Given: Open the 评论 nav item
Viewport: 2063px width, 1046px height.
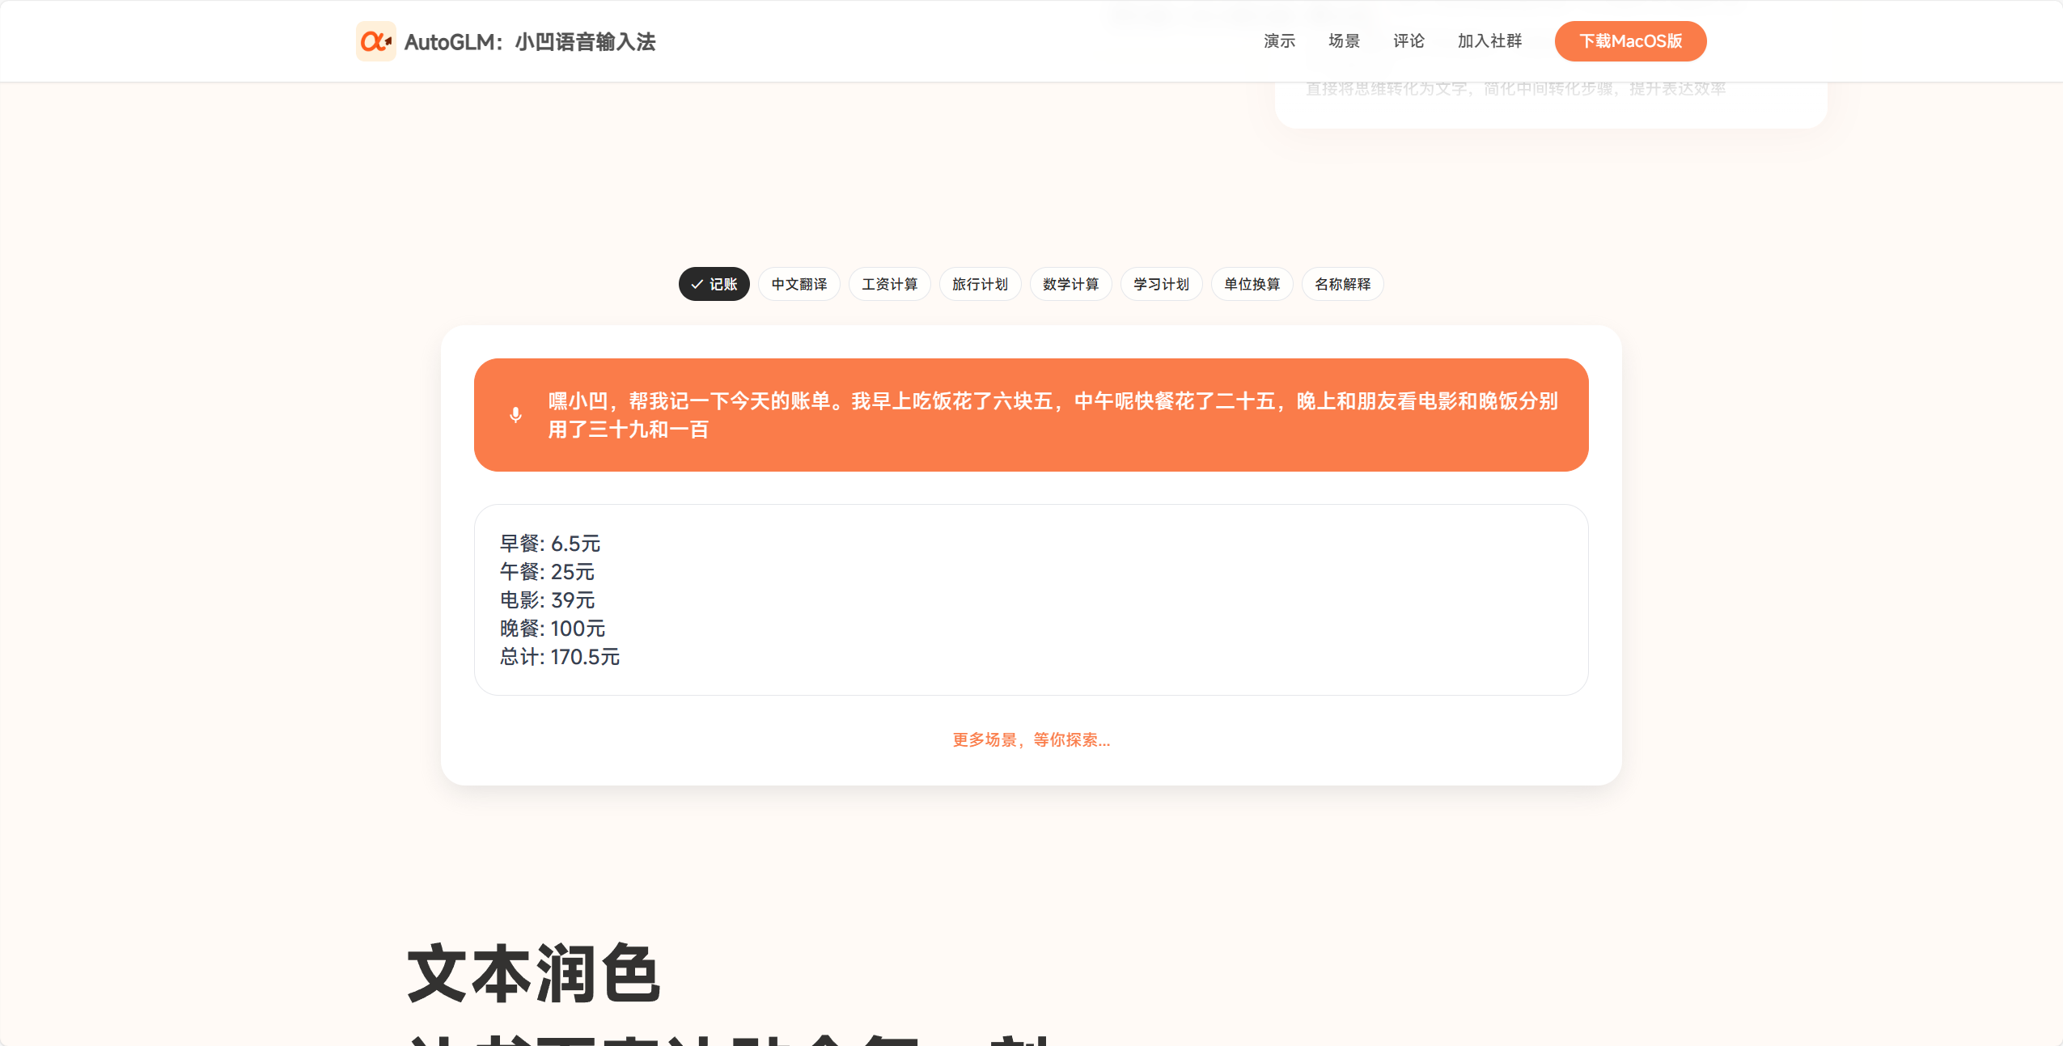Looking at the screenshot, I should click(1409, 41).
